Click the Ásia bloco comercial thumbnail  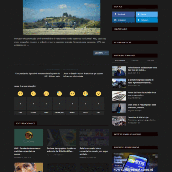point(94,138)
